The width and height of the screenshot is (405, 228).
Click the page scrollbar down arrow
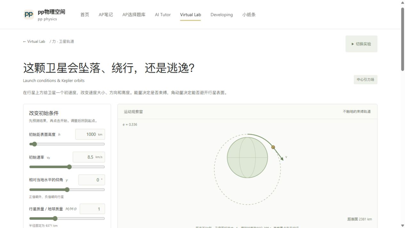pyautogui.click(x=403, y=225)
